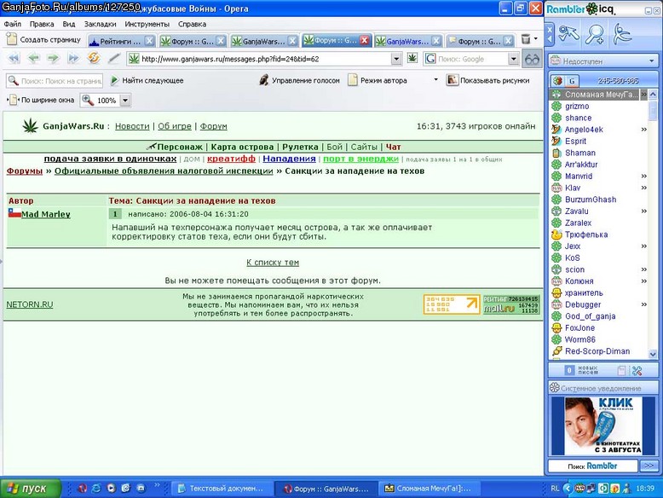Click the fast forward navigation arrow

click(73, 58)
